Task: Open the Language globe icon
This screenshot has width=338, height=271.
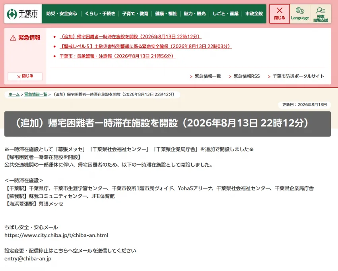Action: [300, 11]
